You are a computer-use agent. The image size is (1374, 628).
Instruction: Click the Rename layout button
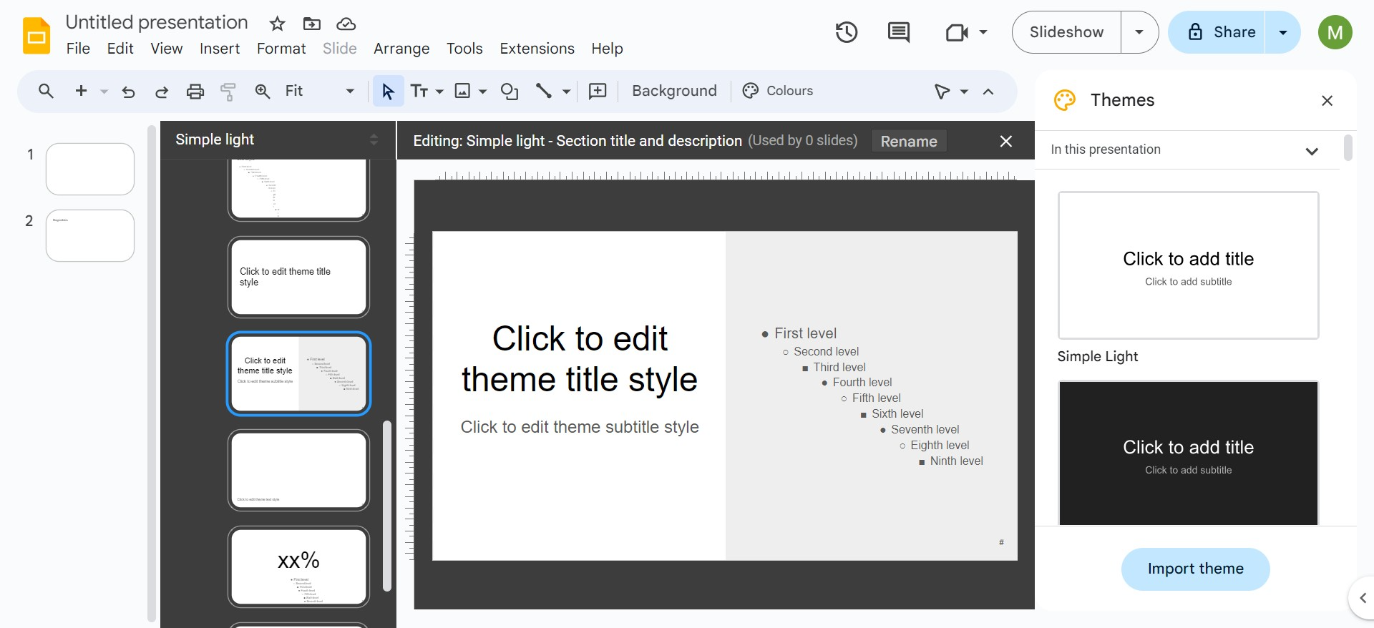click(x=908, y=141)
